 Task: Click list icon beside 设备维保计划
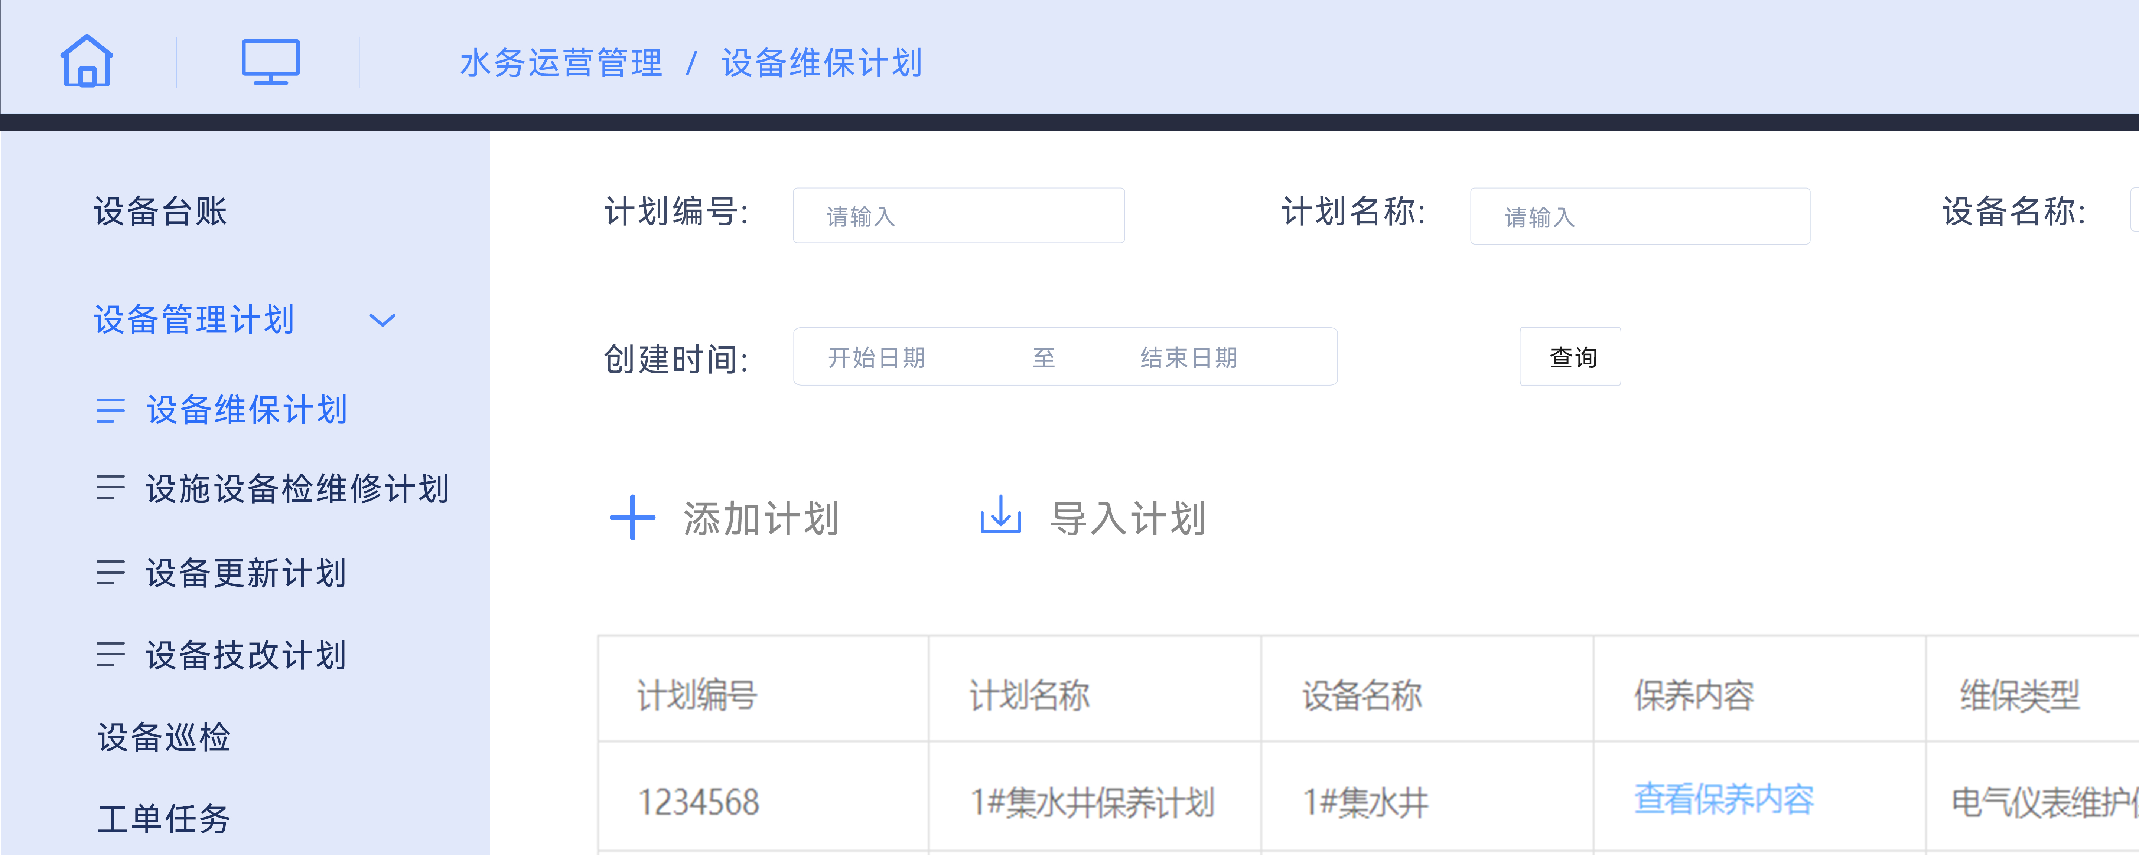pos(110,410)
